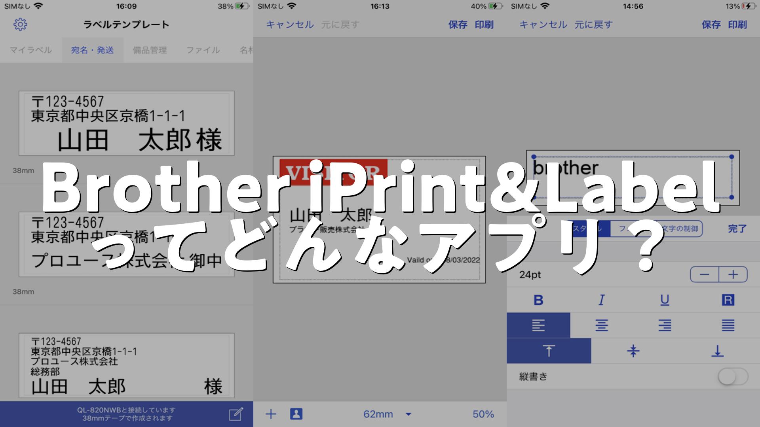
Task: Toggle reversed text (R) style
Action: pos(728,300)
